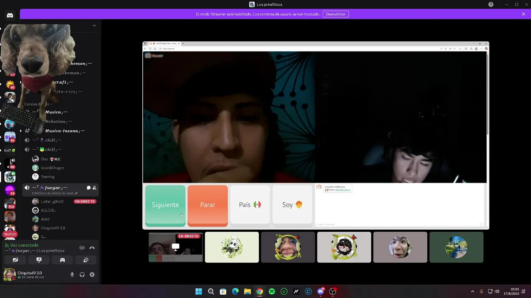Select the panda avatar participant tile
The height and width of the screenshot is (298, 531).
pos(232,247)
